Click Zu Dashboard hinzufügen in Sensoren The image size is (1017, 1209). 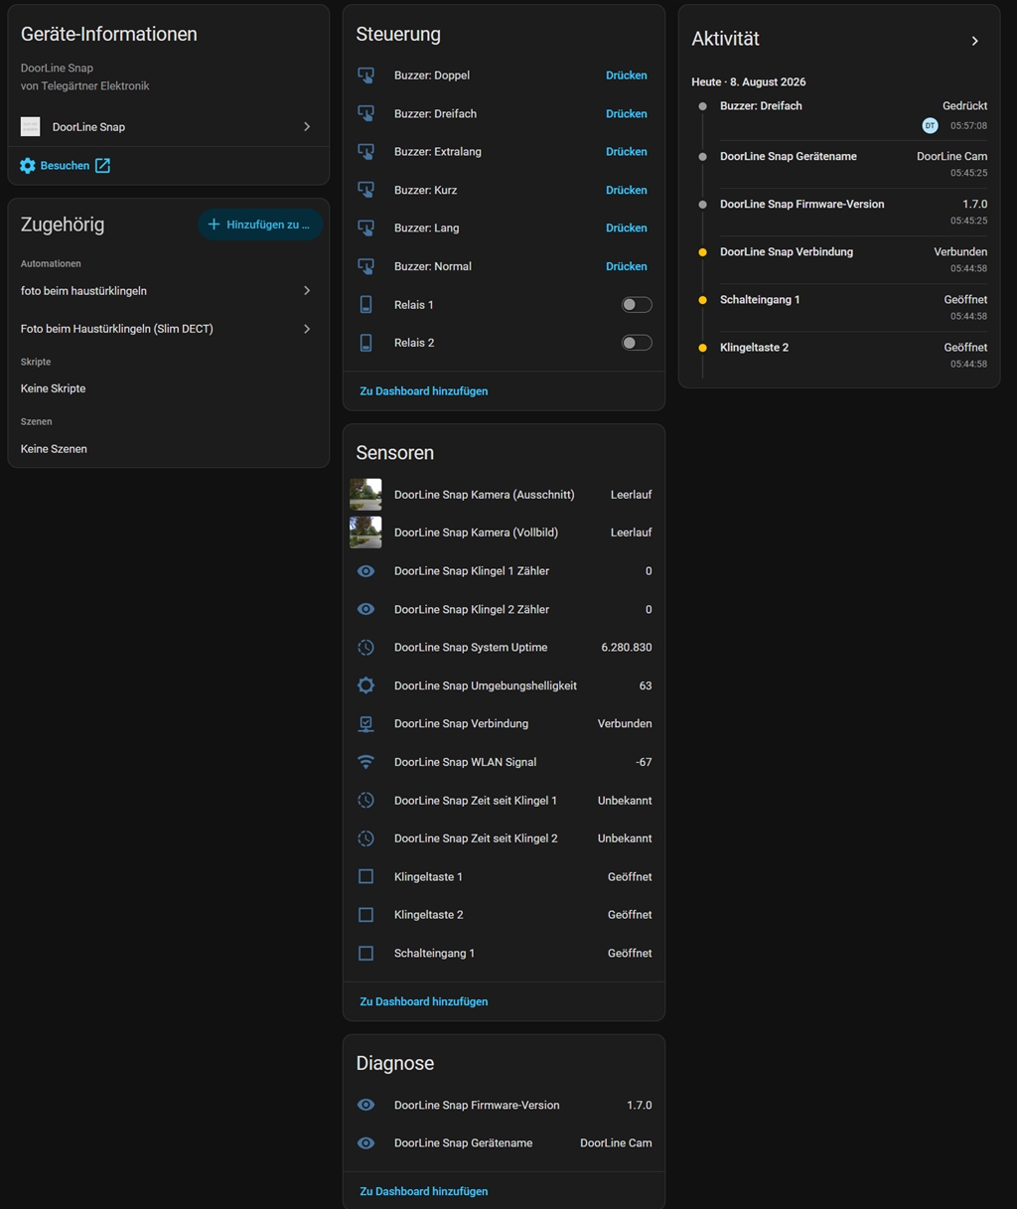pos(424,1001)
